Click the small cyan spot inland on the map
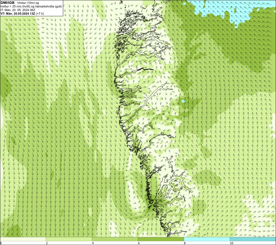276x245 pixels. [x=183, y=101]
